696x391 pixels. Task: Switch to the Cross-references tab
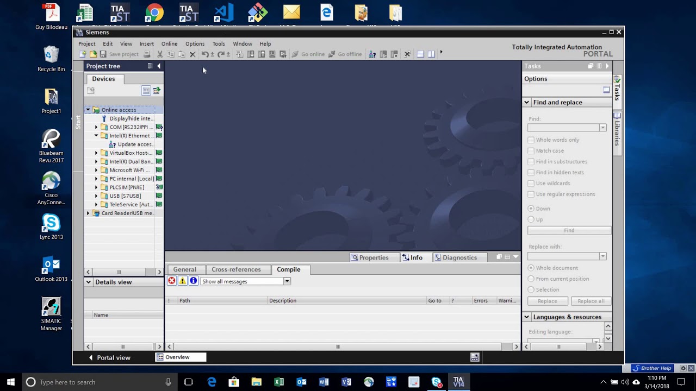[236, 269]
